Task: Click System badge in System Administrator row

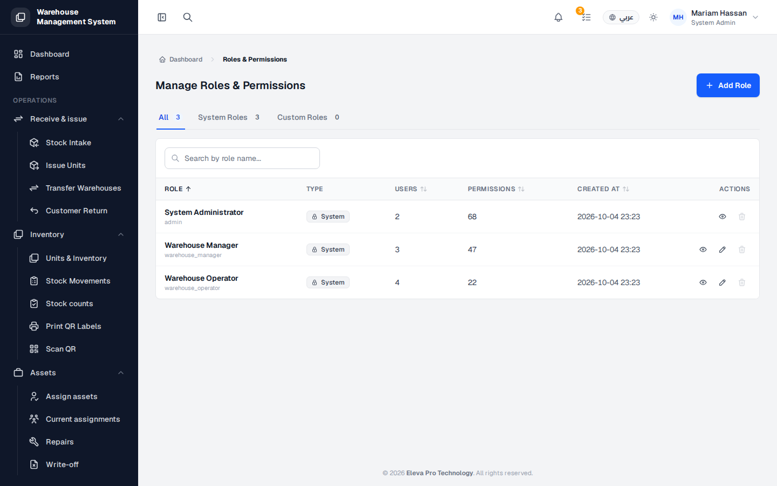Action: 328,217
